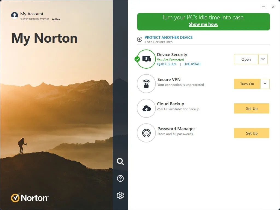Screen dimensions: 280x210
Task: Expand the Device Security options dropdown
Action: click(263, 59)
